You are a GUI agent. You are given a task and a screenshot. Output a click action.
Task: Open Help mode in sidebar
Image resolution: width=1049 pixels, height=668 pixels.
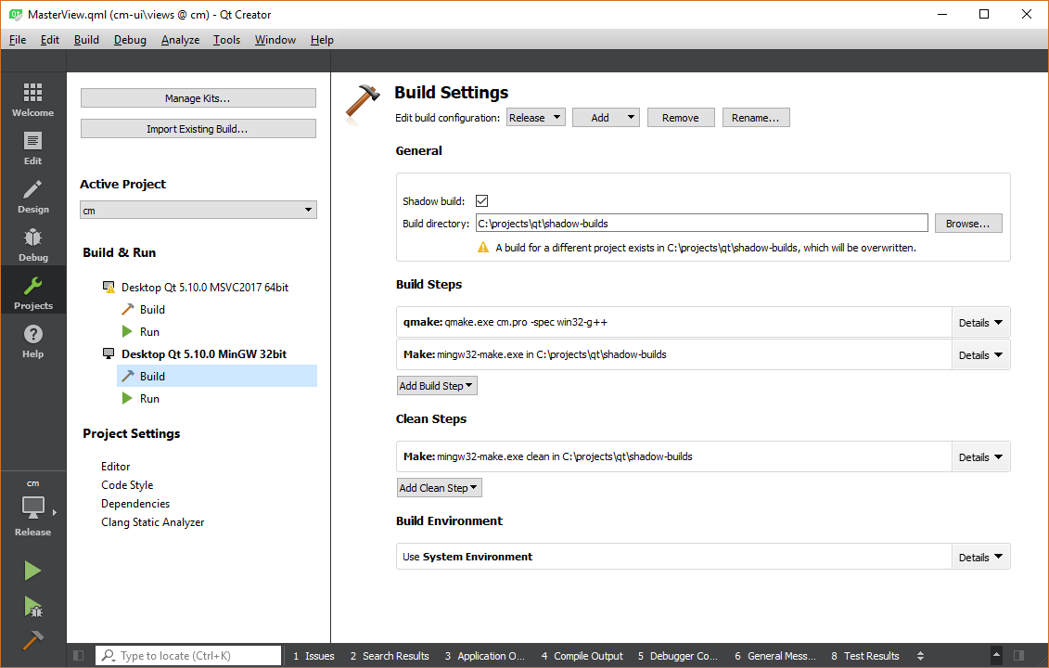(x=32, y=341)
